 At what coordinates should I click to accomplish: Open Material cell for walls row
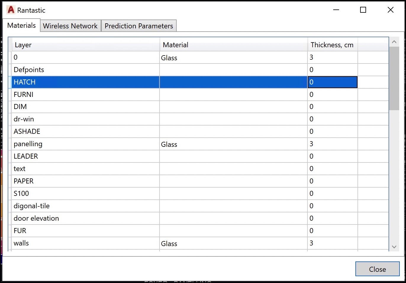point(233,243)
